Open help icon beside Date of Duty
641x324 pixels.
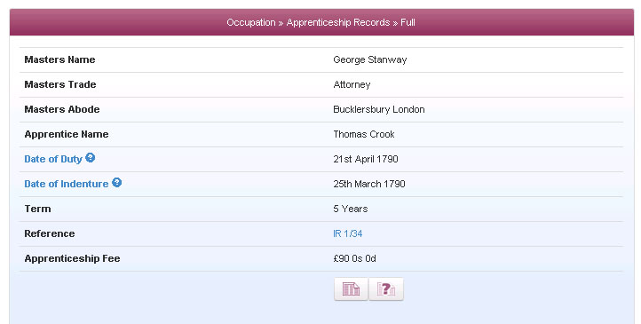pyautogui.click(x=91, y=158)
